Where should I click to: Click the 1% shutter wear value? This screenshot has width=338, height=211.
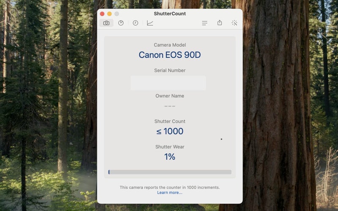click(x=170, y=157)
